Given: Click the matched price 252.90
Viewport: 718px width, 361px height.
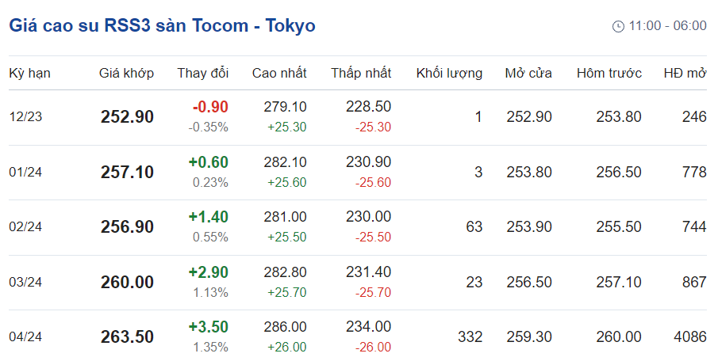Looking at the screenshot, I should pyautogui.click(x=127, y=117).
